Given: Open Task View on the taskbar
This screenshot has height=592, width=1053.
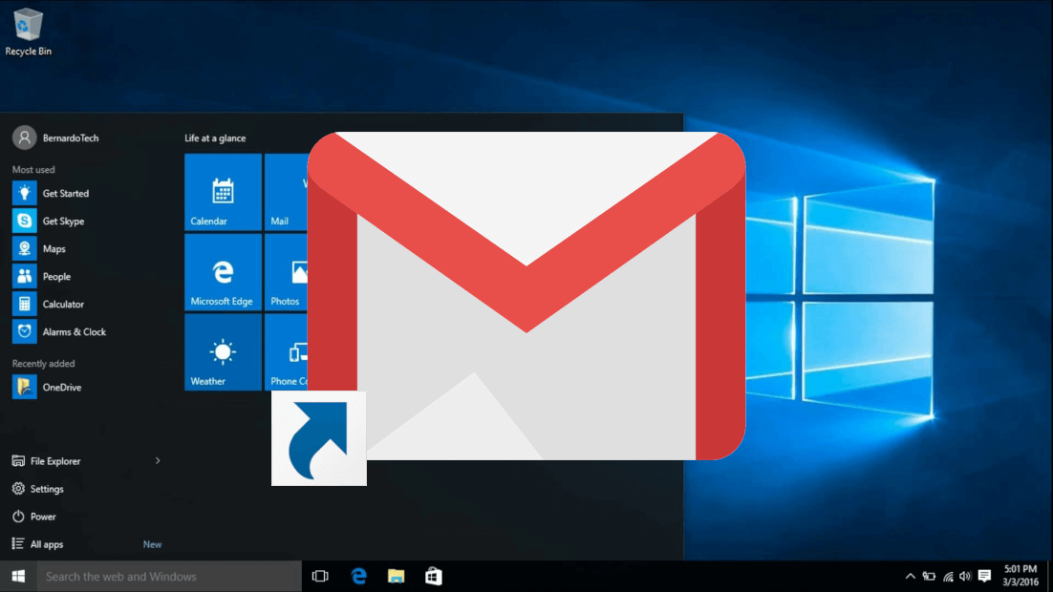Looking at the screenshot, I should 320,577.
